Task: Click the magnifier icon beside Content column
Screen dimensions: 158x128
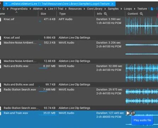Action: [141, 14]
